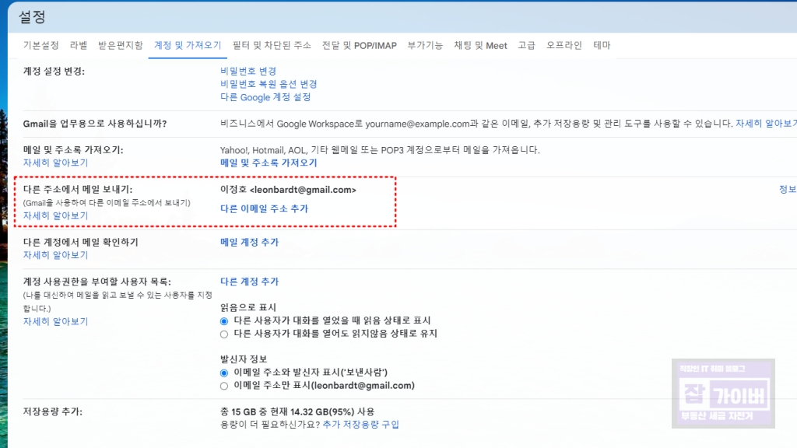This screenshot has height=448, width=797.
Task: Select 대화를 열었을 때 읽음 상태로 표시 radio
Action: (224, 321)
